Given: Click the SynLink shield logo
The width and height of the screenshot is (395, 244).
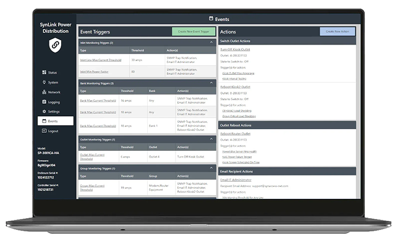Looking at the screenshot, I should 55,45.
